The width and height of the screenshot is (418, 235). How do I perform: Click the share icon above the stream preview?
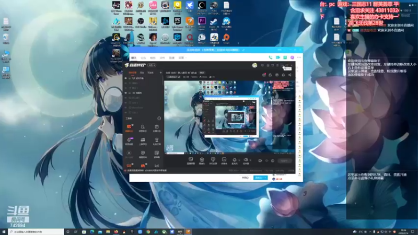point(290,75)
